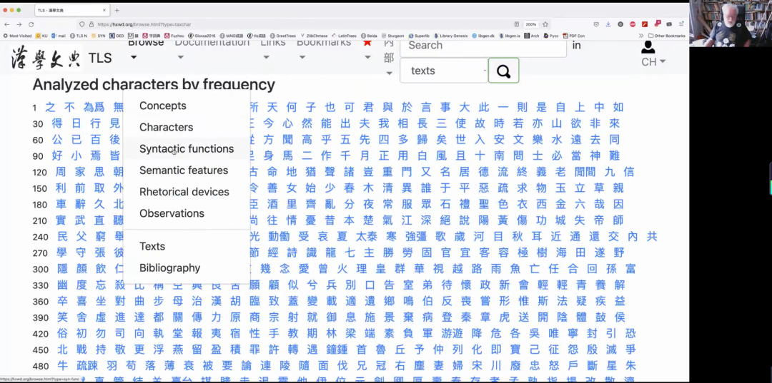Click the TLS site title link

pyautogui.click(x=100, y=58)
